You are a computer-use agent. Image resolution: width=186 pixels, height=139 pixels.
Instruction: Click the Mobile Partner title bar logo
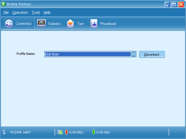[3, 4]
